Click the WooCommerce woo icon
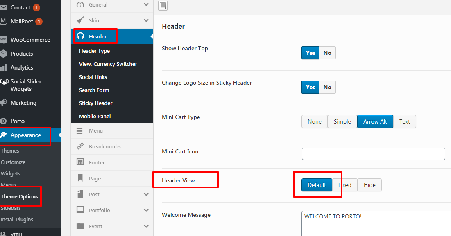 3,40
